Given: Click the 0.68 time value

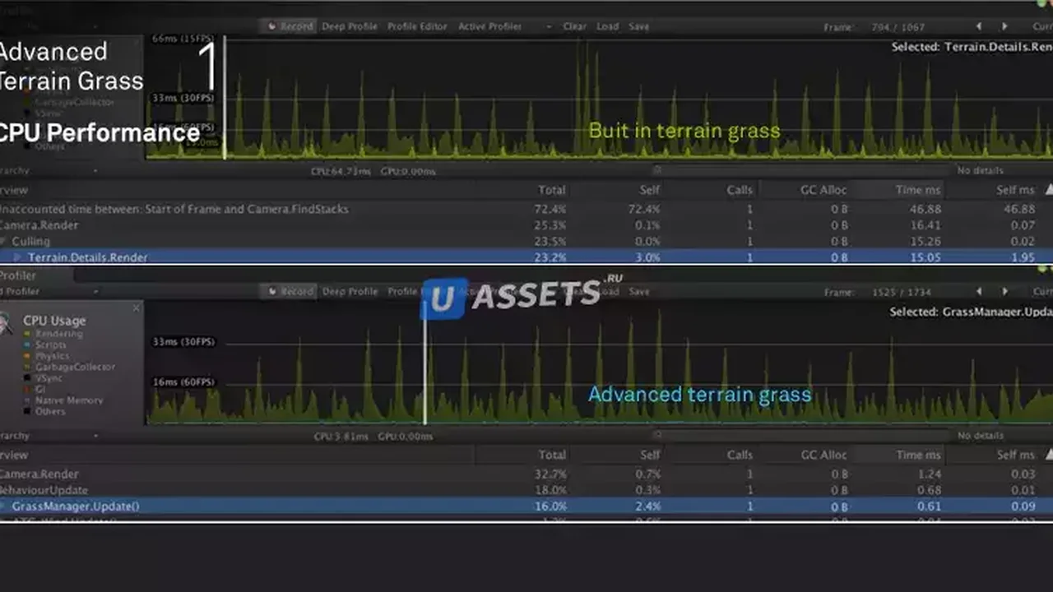Looking at the screenshot, I should point(930,491).
